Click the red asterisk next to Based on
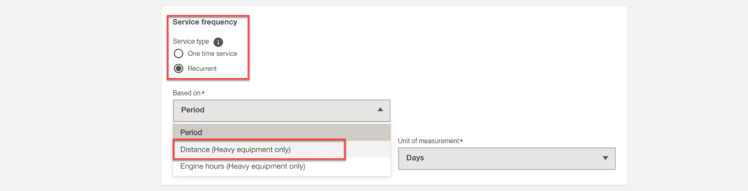This screenshot has width=748, height=191. [203, 93]
